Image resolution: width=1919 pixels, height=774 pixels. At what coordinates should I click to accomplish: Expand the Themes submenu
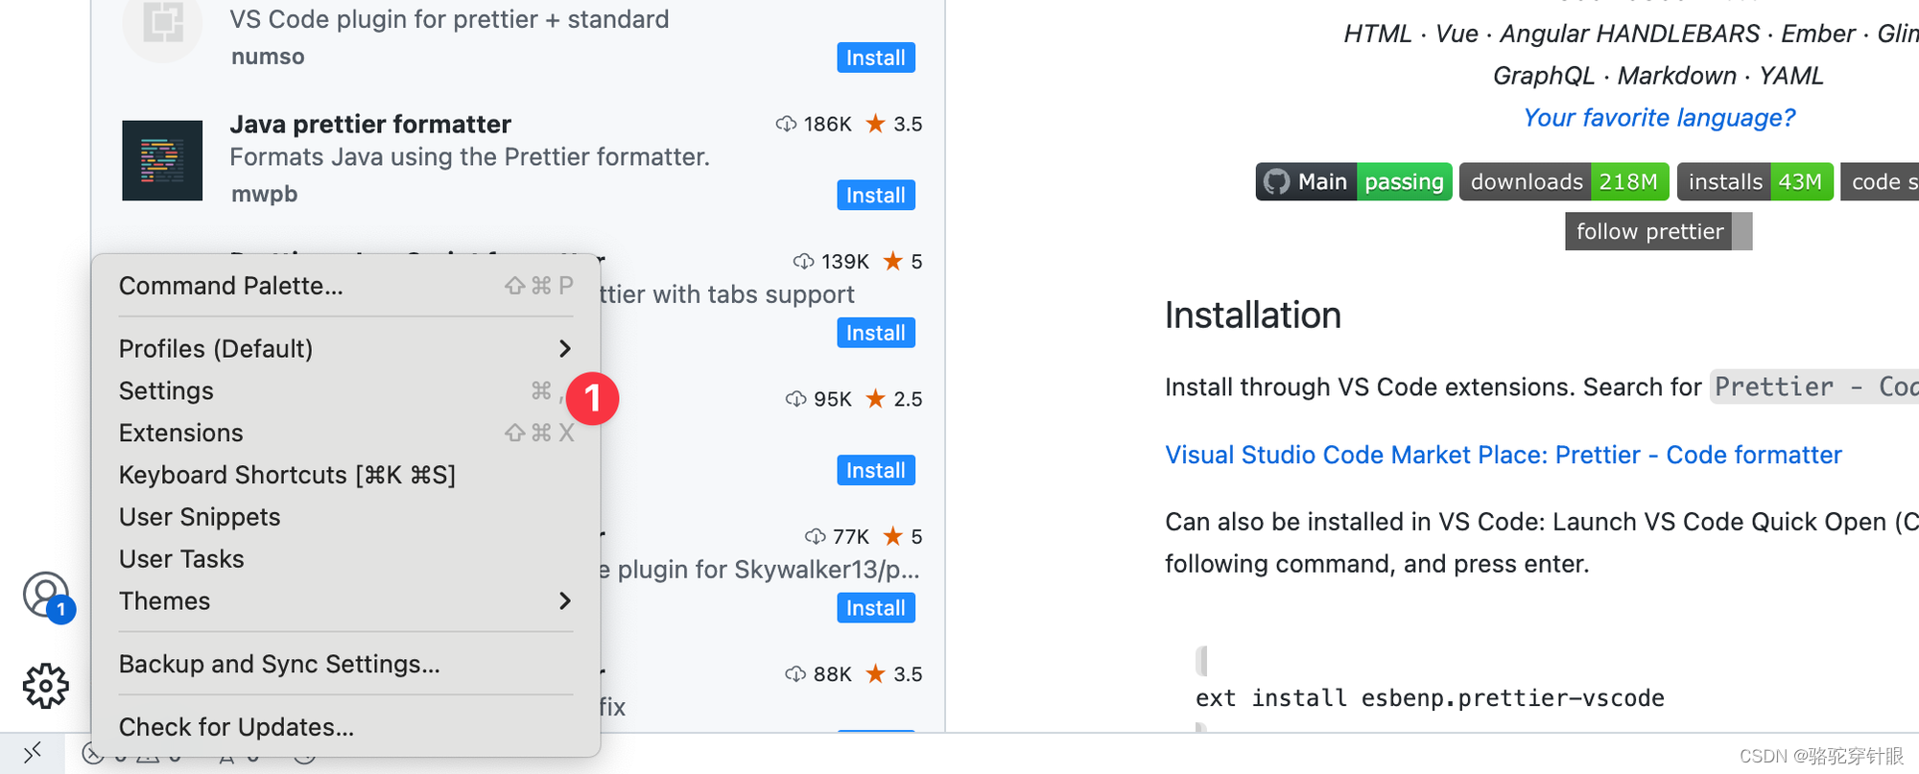(345, 601)
